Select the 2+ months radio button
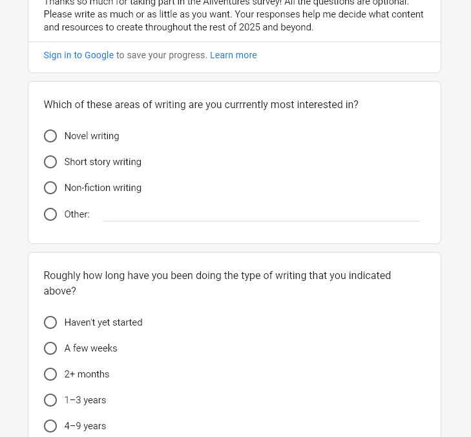 click(x=50, y=374)
